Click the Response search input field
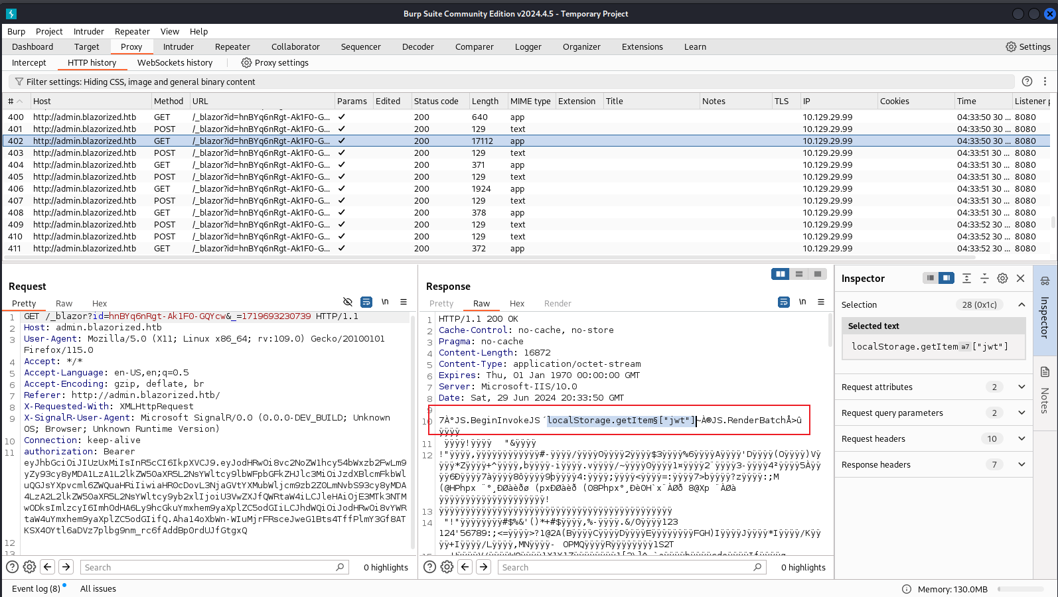This screenshot has width=1058, height=597. (632, 567)
